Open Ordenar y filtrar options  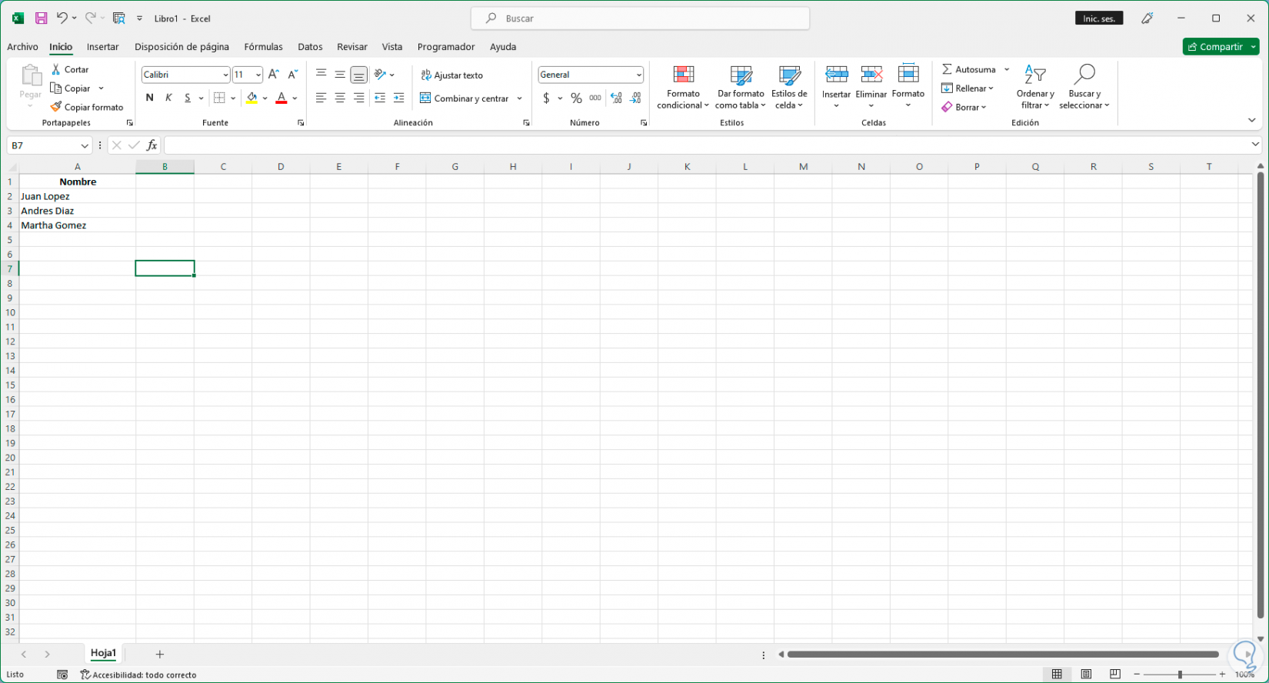pos(1035,87)
